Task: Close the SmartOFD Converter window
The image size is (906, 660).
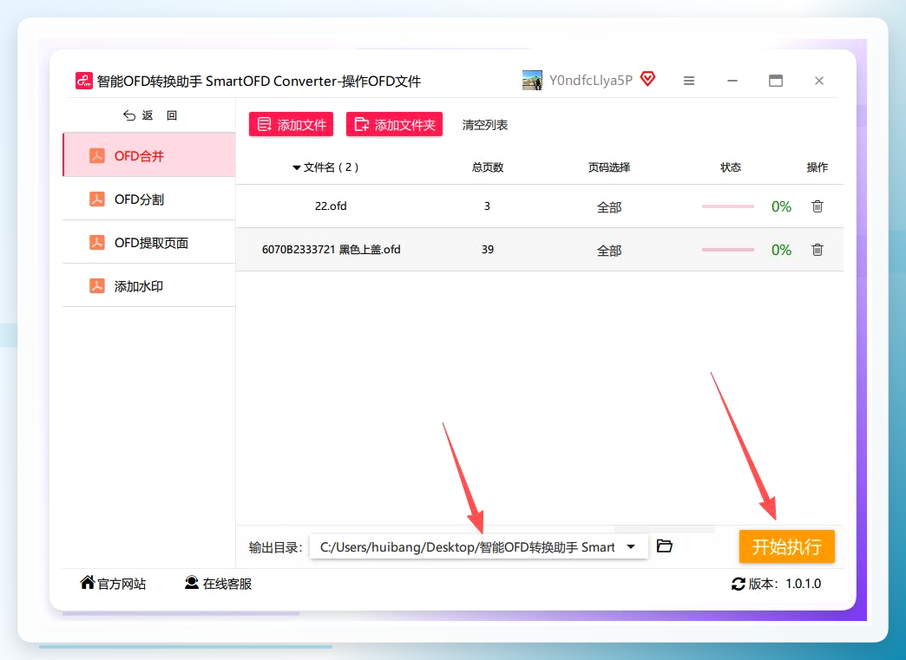Action: point(818,81)
